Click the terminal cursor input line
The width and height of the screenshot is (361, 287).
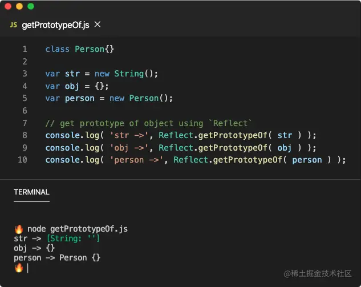click(27, 268)
